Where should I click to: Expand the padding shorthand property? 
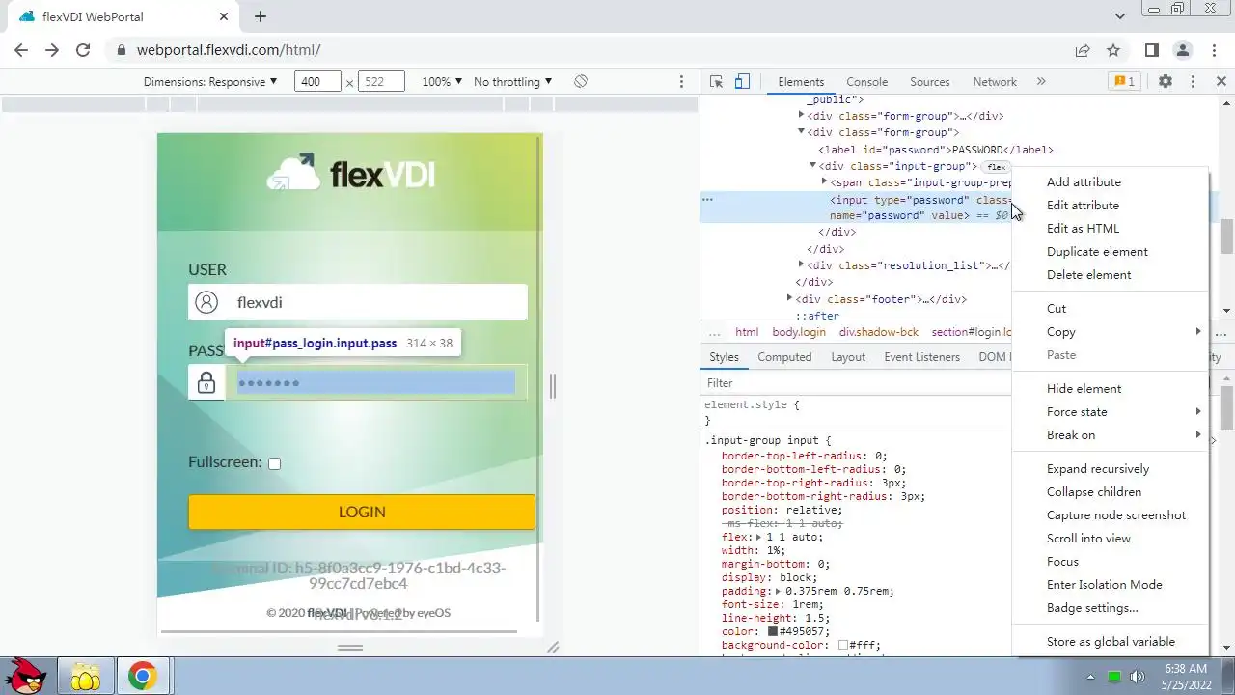779,591
